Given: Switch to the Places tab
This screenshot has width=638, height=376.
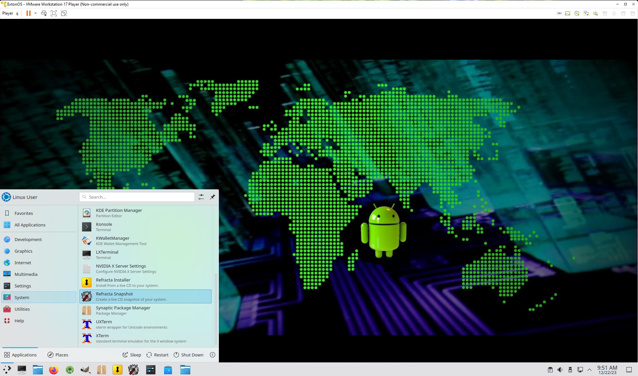Looking at the screenshot, I should pos(58,355).
